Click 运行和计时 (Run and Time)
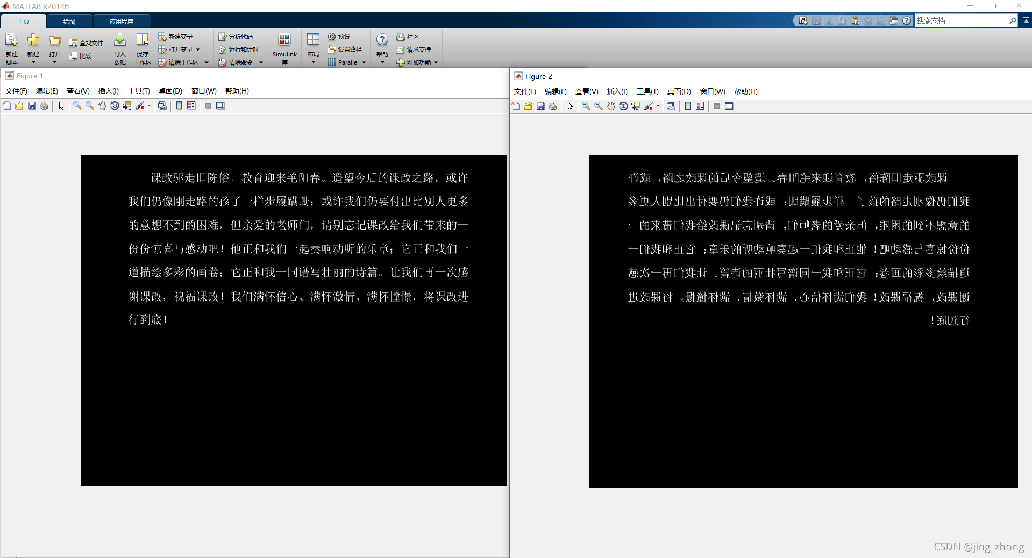The image size is (1032, 558). pyautogui.click(x=239, y=49)
